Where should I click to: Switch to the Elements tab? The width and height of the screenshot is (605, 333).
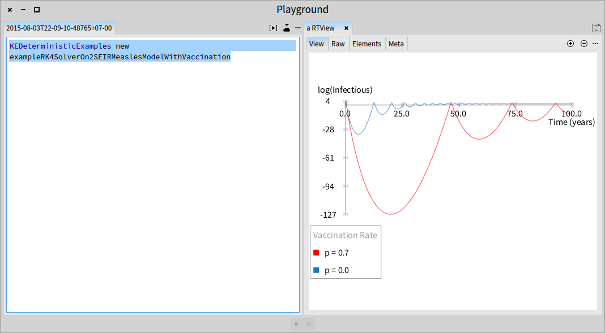tap(367, 44)
